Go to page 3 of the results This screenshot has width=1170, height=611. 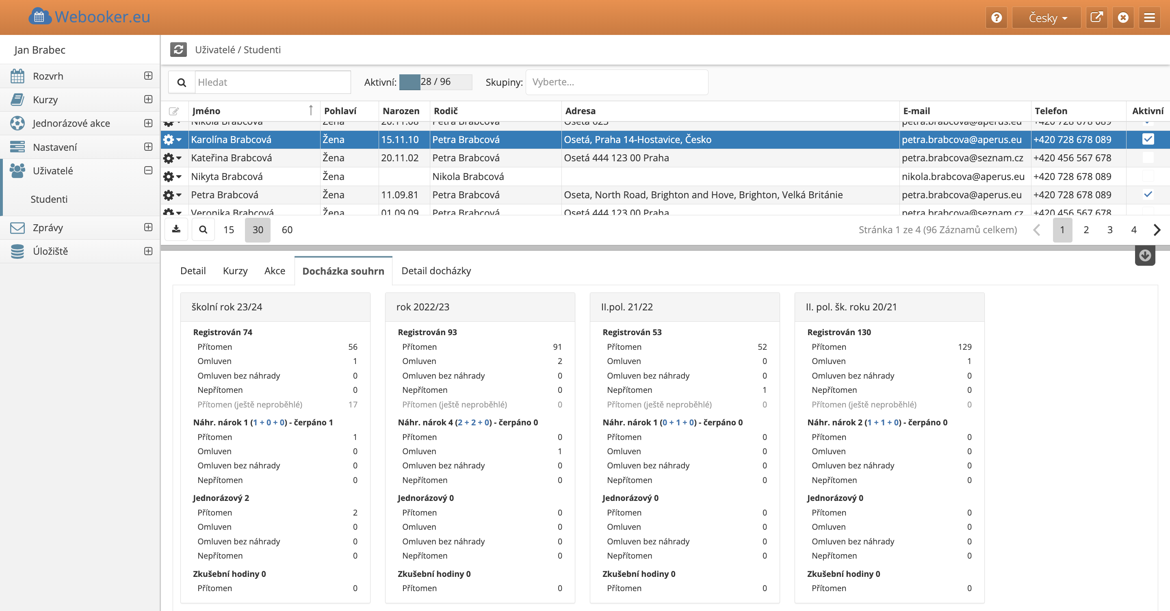pos(1109,230)
